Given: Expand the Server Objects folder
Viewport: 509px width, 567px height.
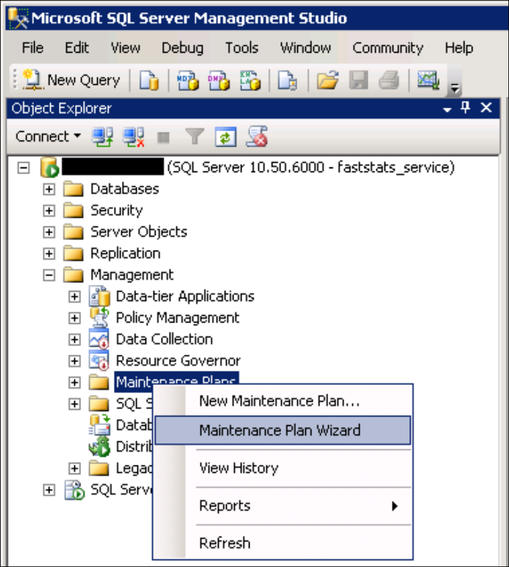Looking at the screenshot, I should (x=49, y=232).
